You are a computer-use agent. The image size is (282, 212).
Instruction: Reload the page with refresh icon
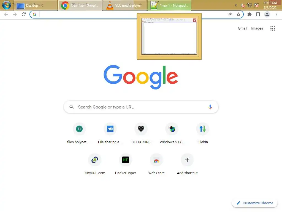click(24, 14)
